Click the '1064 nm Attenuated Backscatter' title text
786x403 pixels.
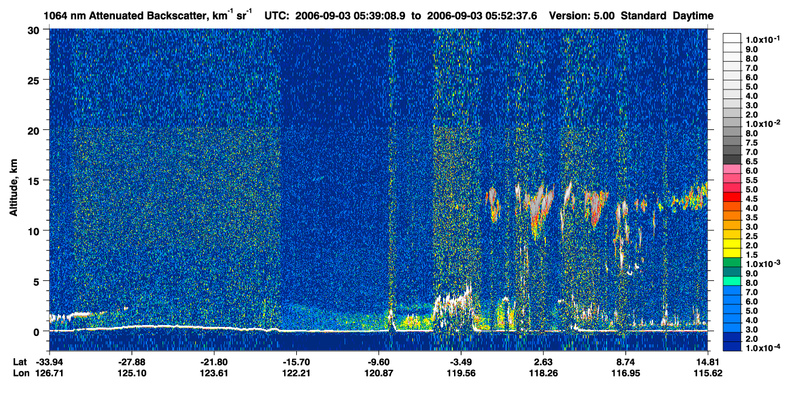(125, 15)
